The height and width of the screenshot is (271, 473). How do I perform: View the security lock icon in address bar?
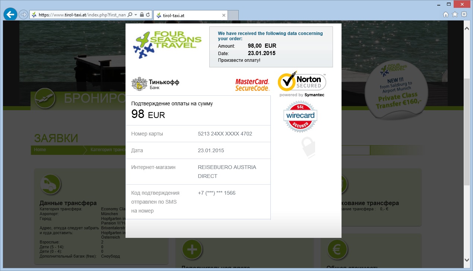(x=142, y=15)
